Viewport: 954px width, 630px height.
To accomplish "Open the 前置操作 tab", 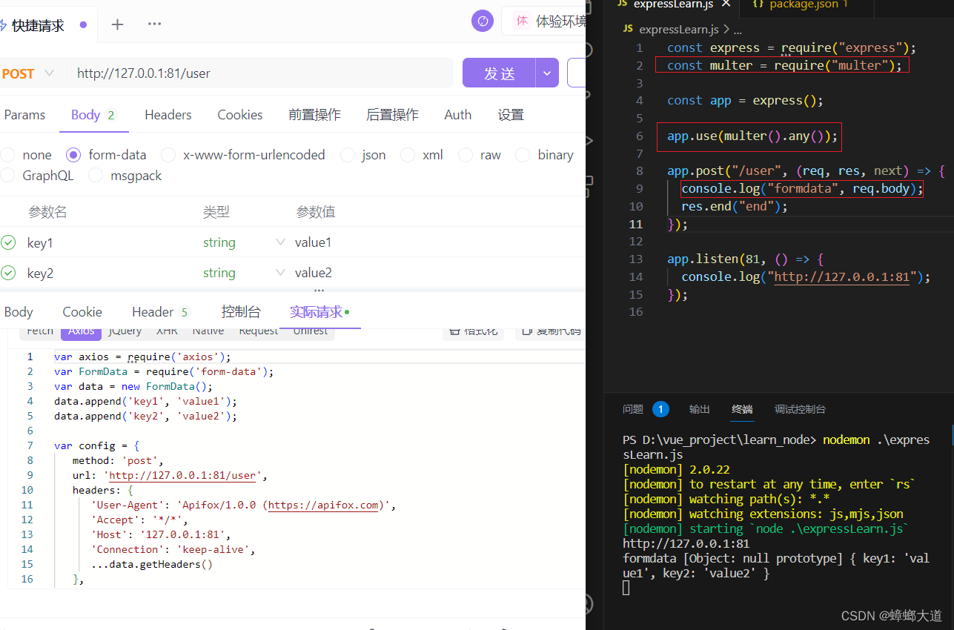I will pyautogui.click(x=314, y=115).
